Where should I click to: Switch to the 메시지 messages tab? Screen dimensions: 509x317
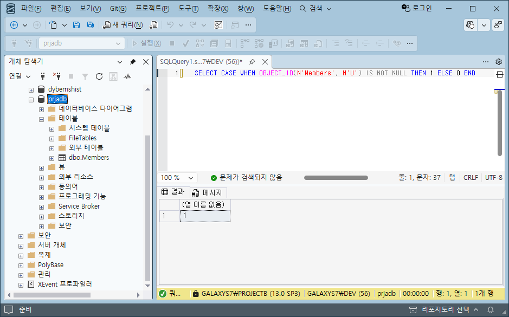(x=208, y=193)
